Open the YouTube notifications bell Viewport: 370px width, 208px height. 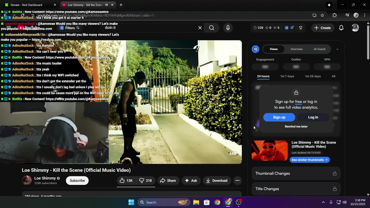[x=341, y=28]
